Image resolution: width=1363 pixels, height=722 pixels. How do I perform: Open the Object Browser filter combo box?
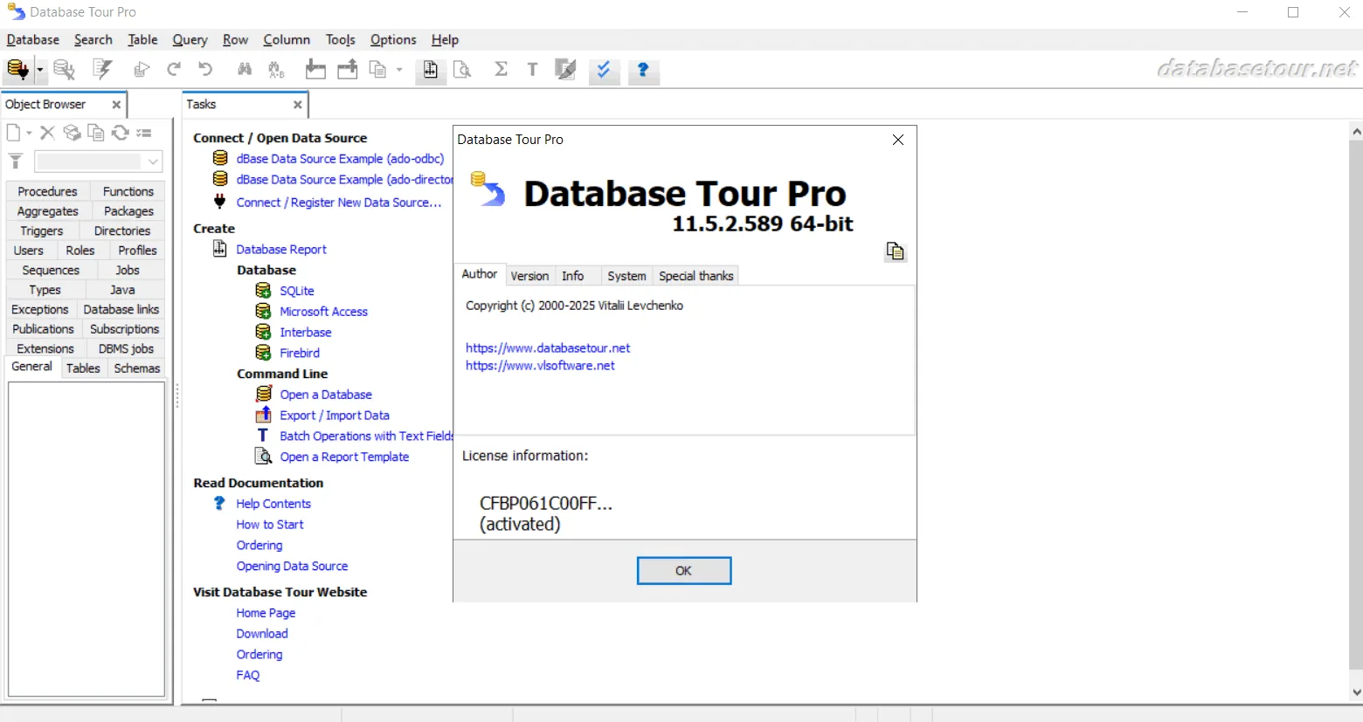click(98, 162)
